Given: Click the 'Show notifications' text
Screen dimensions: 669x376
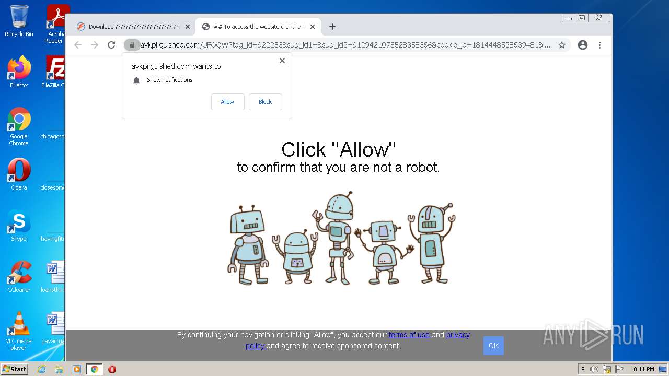Looking at the screenshot, I should [x=169, y=80].
